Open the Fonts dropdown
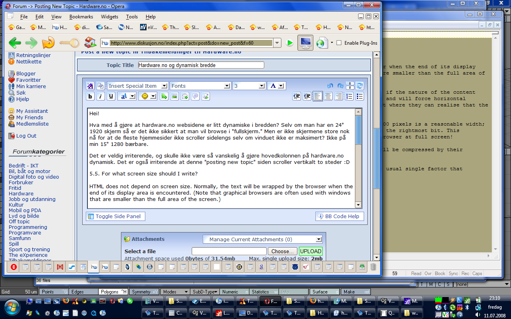Image resolution: width=511 pixels, height=319 pixels. point(200,86)
